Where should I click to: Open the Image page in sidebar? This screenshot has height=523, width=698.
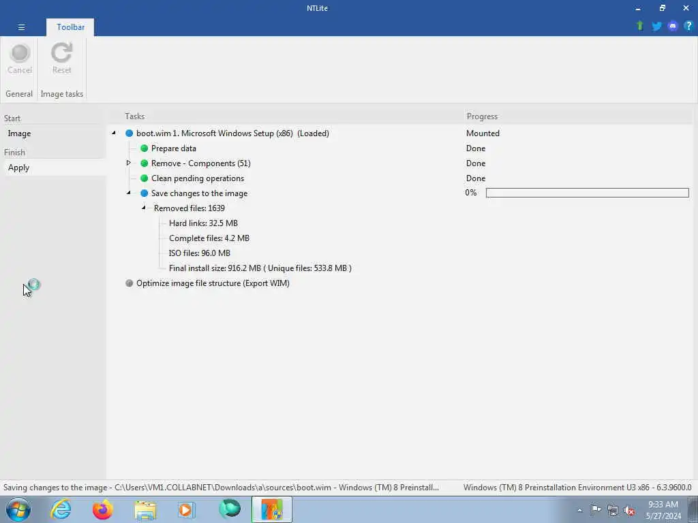tap(19, 133)
